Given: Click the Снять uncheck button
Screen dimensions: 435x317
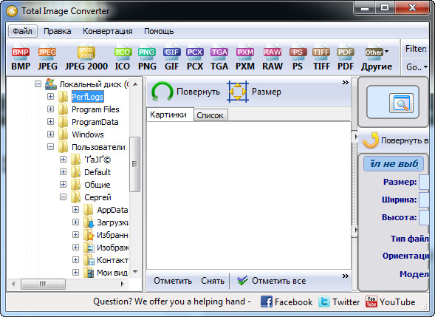Looking at the screenshot, I should click(x=213, y=281).
